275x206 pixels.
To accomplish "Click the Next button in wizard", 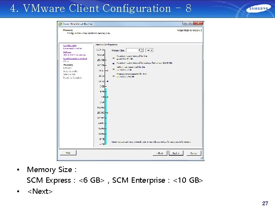I will (x=176, y=153).
